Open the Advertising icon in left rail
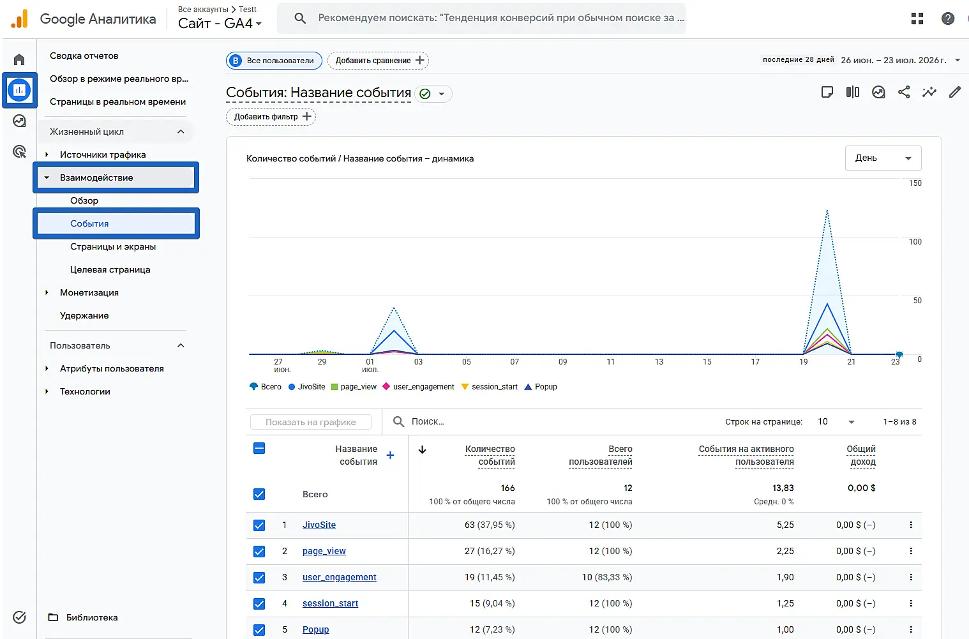 19,151
